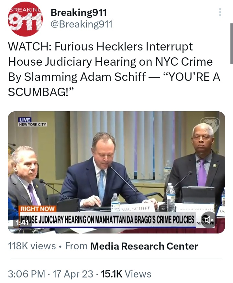Image resolution: width=233 pixels, height=283 pixels.
Task: Open the @Breaking911 handle link
Action: click(82, 24)
